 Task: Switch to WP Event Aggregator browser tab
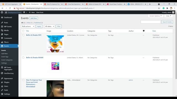tap(11, 4)
